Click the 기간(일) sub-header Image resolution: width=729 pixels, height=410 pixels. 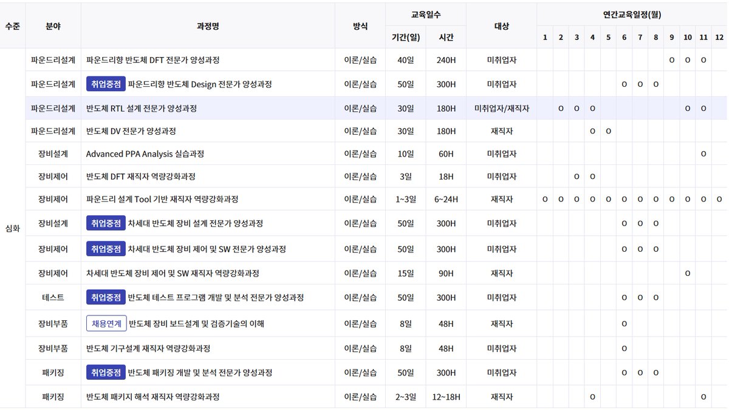click(x=406, y=37)
